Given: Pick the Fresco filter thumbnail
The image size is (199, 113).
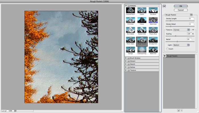Looking at the screenshot, I should click(142, 20).
